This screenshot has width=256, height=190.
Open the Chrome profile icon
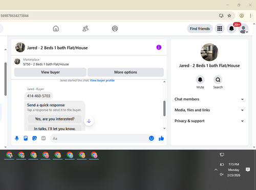[242, 16]
